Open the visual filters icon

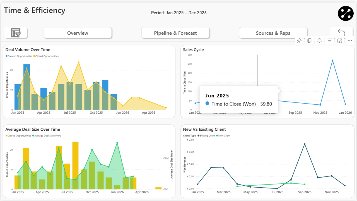330,41
